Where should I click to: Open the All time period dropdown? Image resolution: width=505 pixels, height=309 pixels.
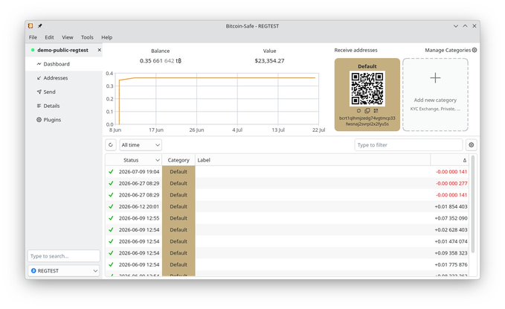(141, 145)
